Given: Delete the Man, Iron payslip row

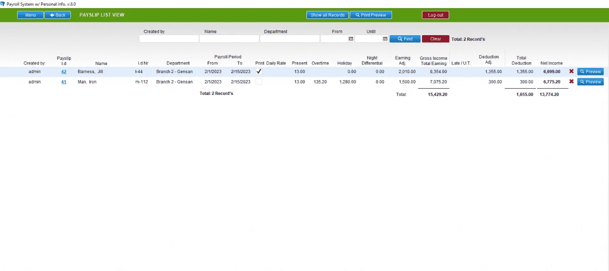Looking at the screenshot, I should coord(571,81).
